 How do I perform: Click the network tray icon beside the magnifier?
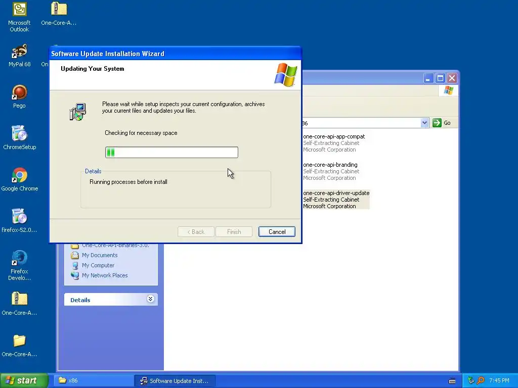tap(471, 380)
